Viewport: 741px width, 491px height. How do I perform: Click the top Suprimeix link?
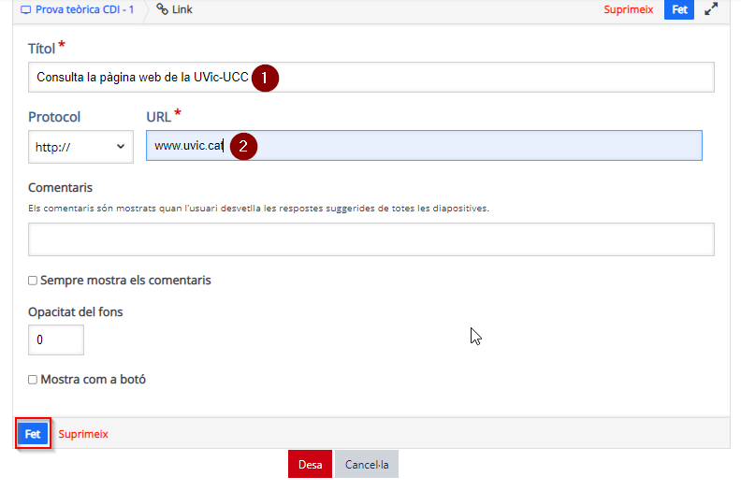628,9
